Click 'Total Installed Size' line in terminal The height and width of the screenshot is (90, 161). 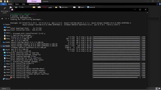coord(26,30)
